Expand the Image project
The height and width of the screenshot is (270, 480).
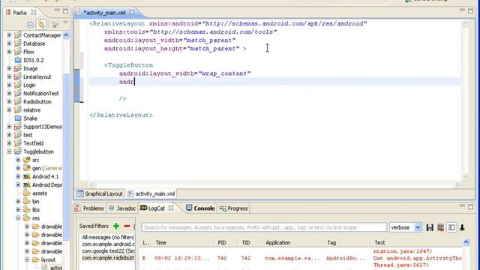9,68
